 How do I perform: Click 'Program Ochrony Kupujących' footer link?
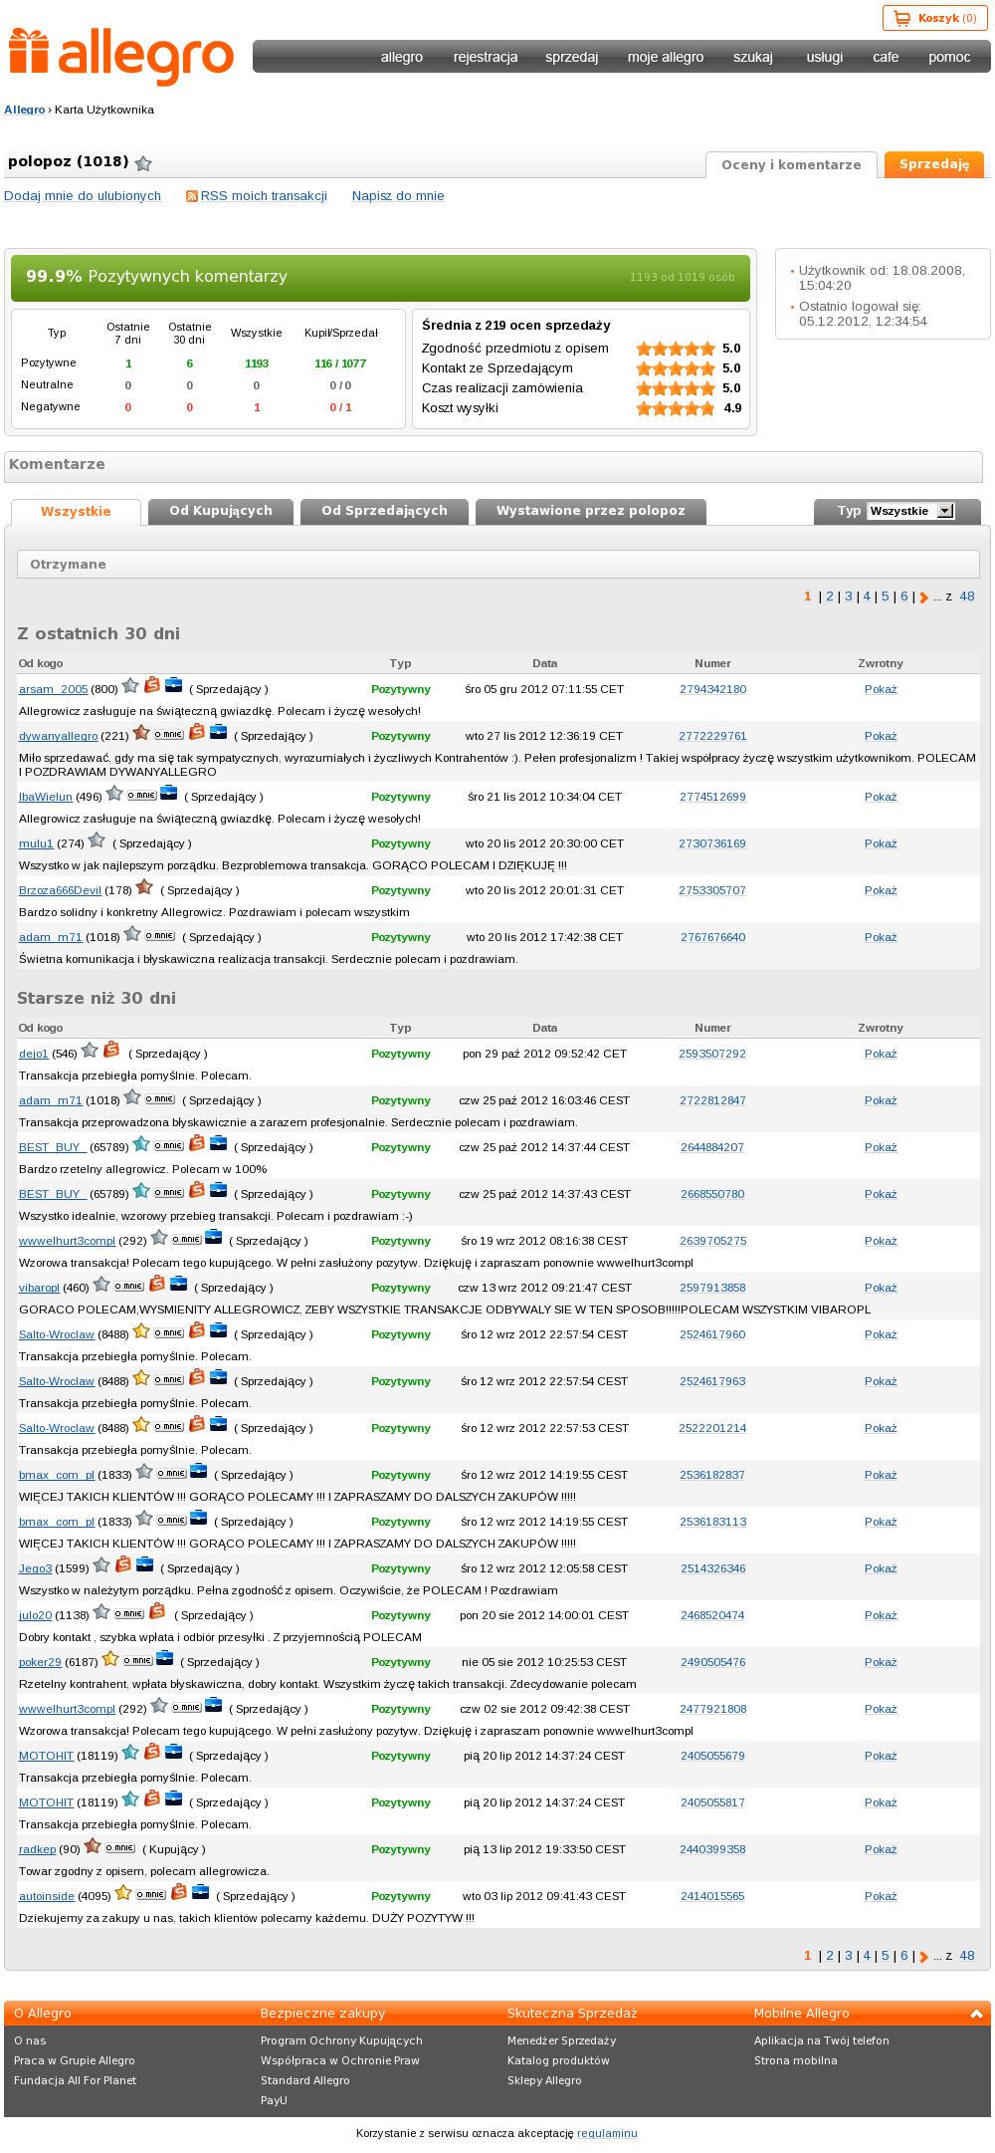[341, 2039]
